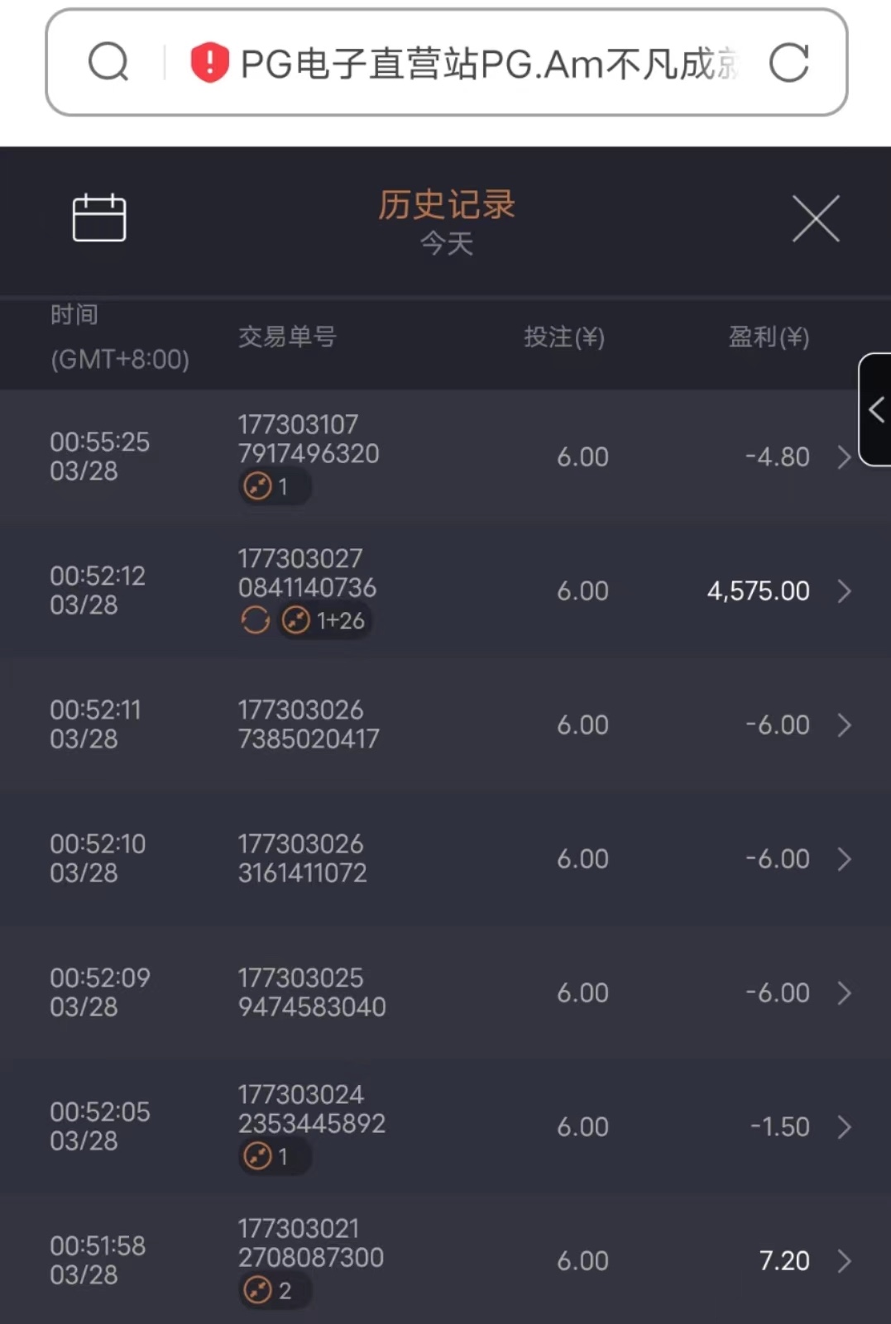Open details chevron for 4,575.00 win

click(844, 591)
